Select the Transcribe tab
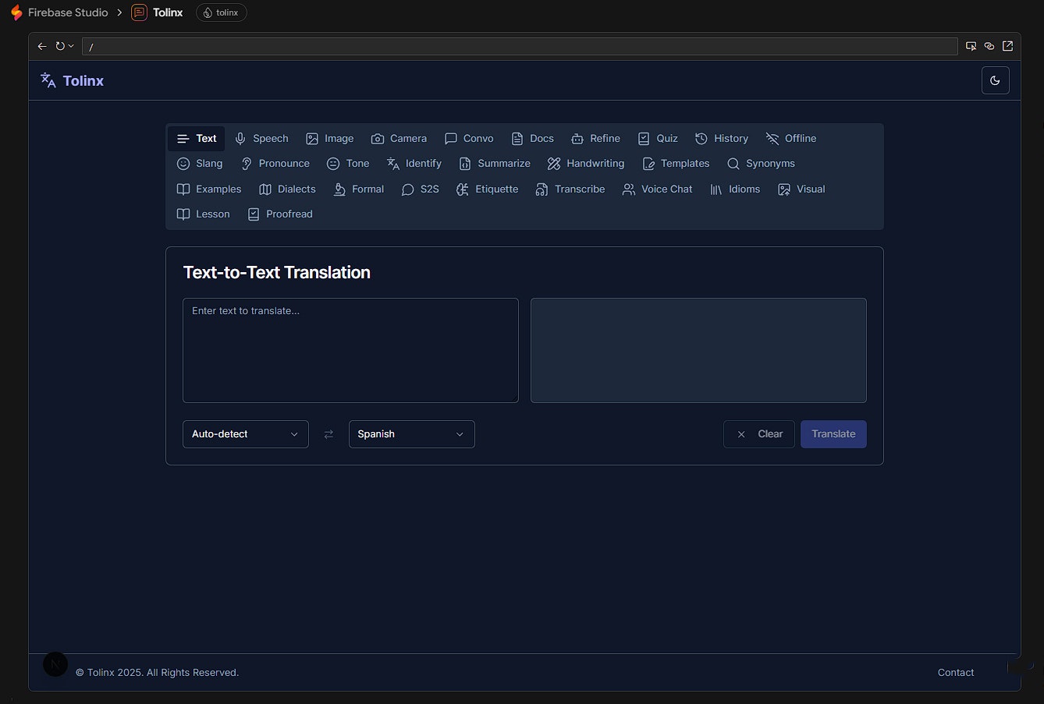The height and width of the screenshot is (704, 1044). [570, 189]
